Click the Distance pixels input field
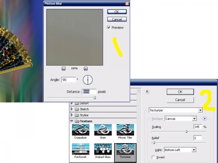The height and width of the screenshot is (163, 218). (x=89, y=92)
